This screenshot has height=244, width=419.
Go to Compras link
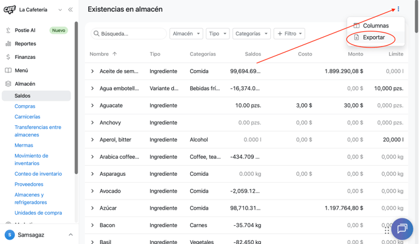pyautogui.click(x=25, y=106)
